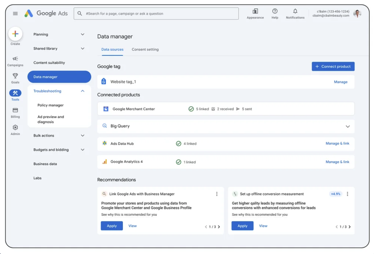The height and width of the screenshot is (254, 374).
Task: Click 'See why this is recommended' under offline conversion
Action: tap(260, 214)
